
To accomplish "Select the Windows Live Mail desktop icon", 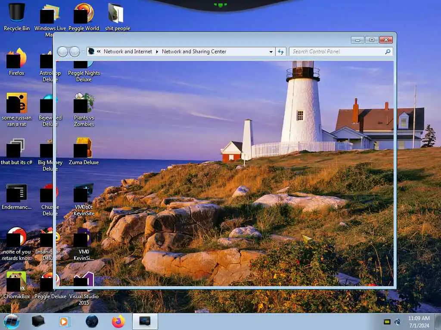I will point(50,20).
